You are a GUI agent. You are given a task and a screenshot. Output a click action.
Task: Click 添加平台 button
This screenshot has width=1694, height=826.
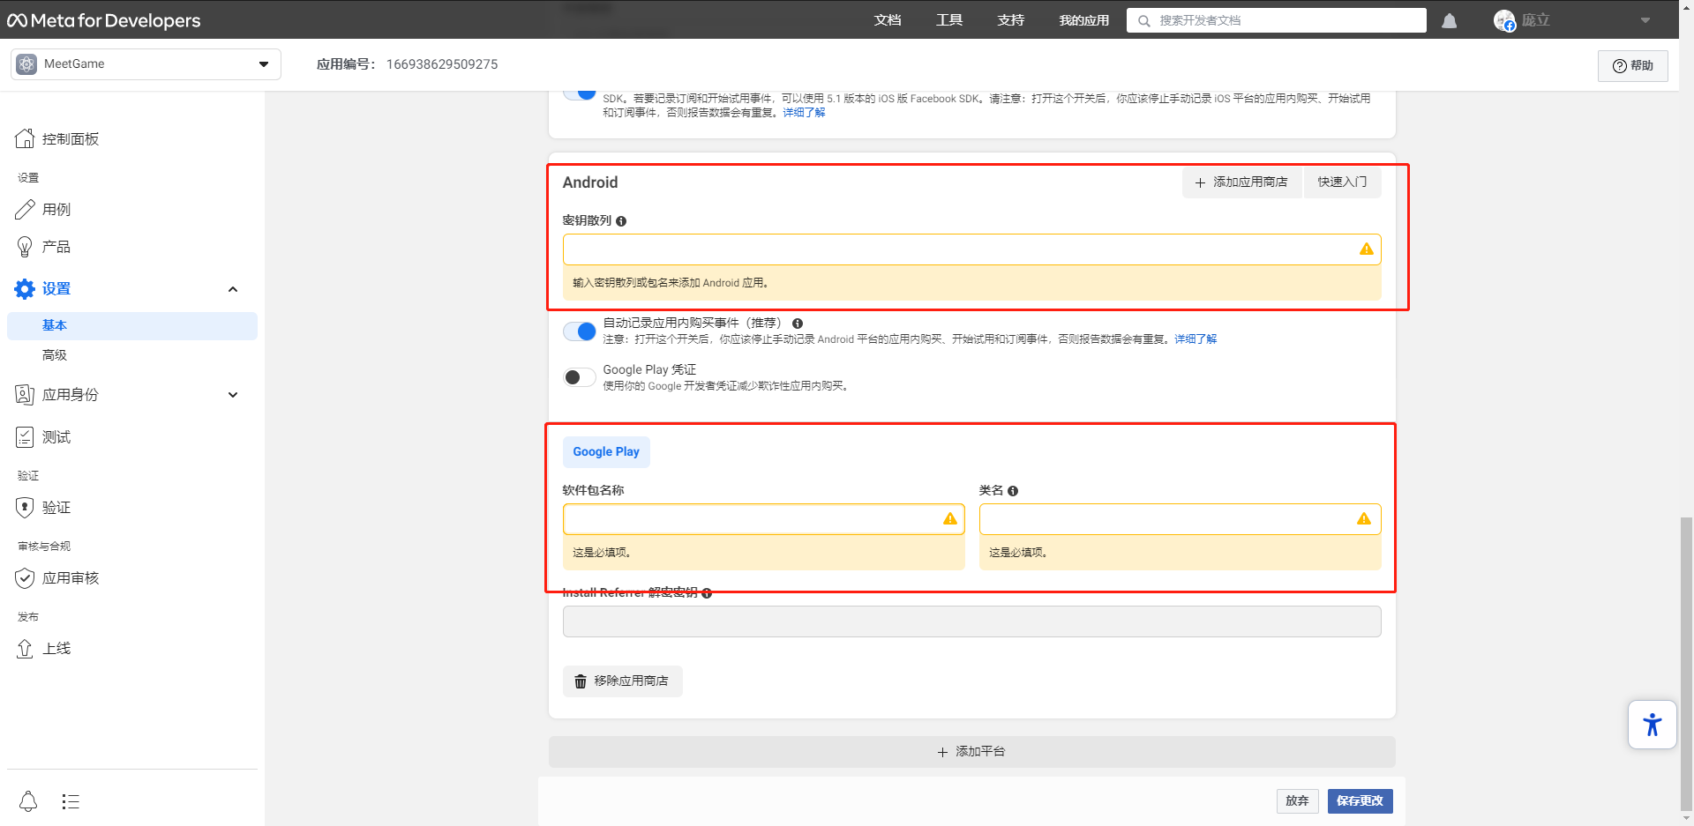971,752
